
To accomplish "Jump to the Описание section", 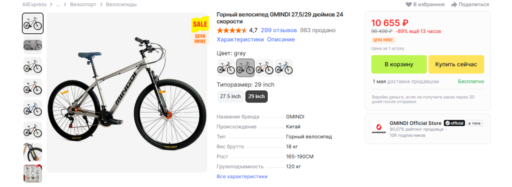I will [x=281, y=40].
